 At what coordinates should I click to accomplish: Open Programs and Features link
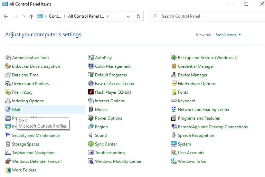pyautogui.click(x=199, y=118)
